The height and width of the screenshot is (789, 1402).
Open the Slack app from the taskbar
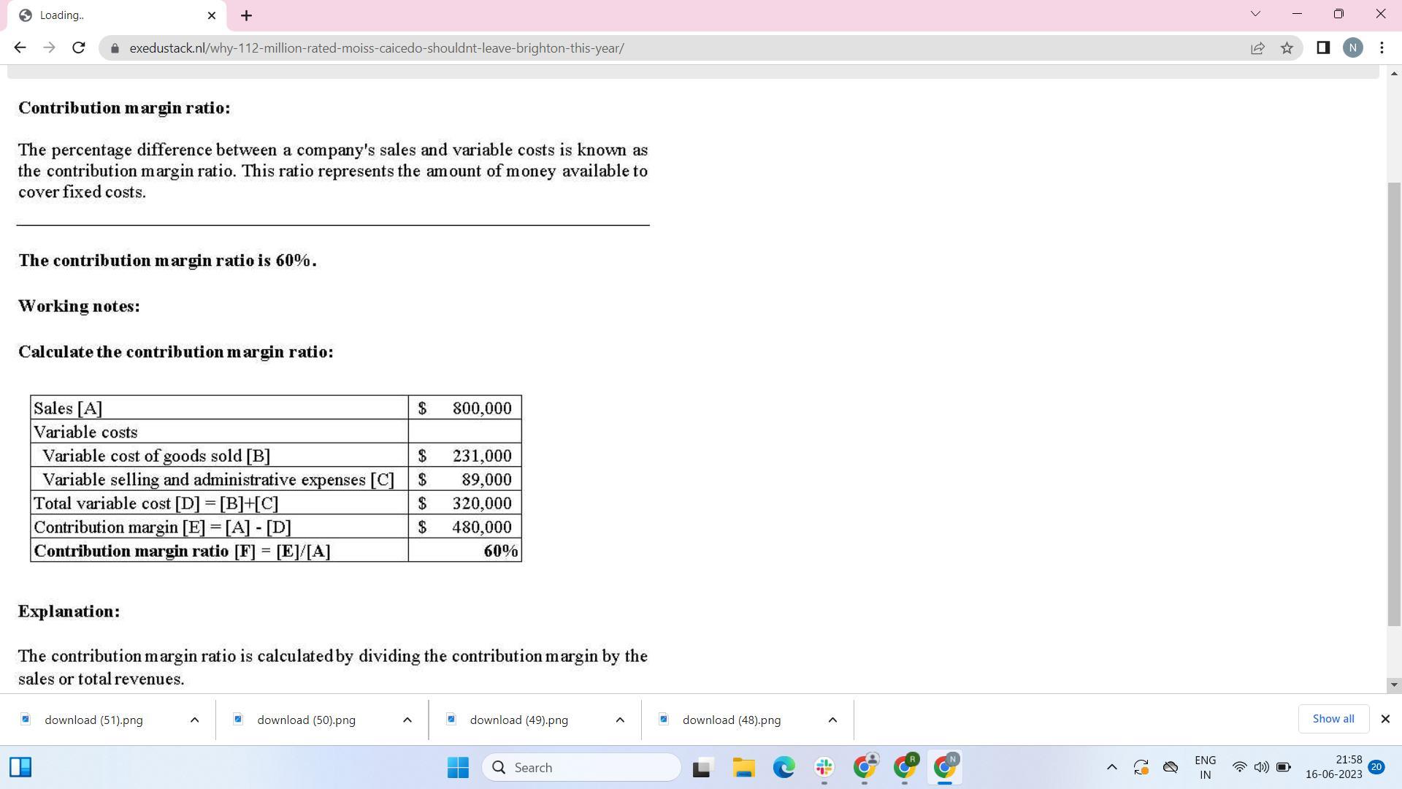[824, 768]
